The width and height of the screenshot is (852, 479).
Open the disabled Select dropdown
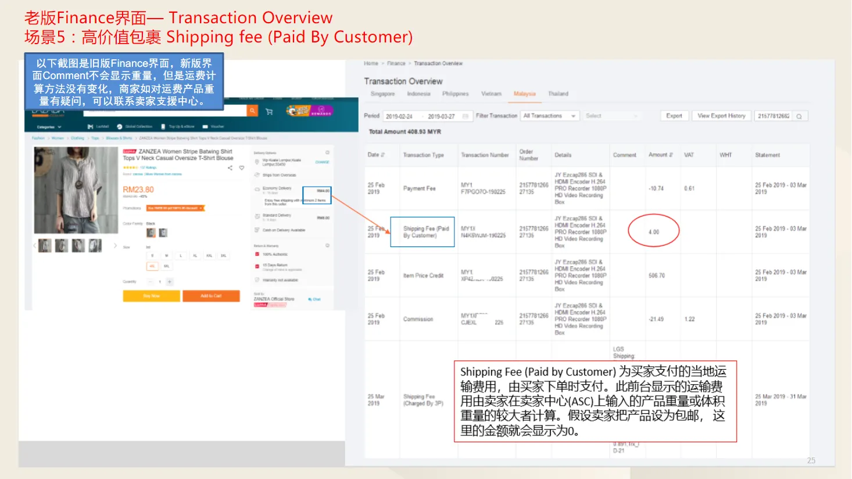612,115
